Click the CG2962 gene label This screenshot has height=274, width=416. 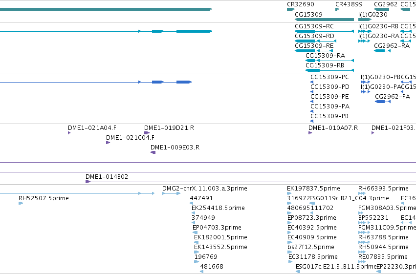coord(386,4)
